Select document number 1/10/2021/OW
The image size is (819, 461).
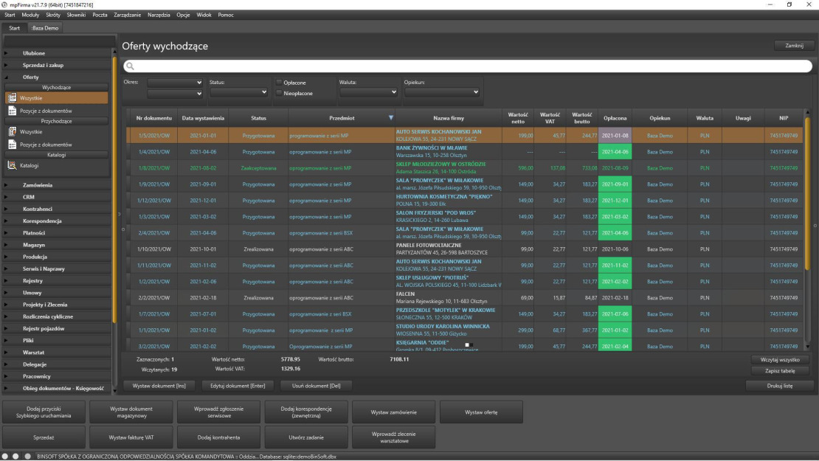tap(154, 249)
